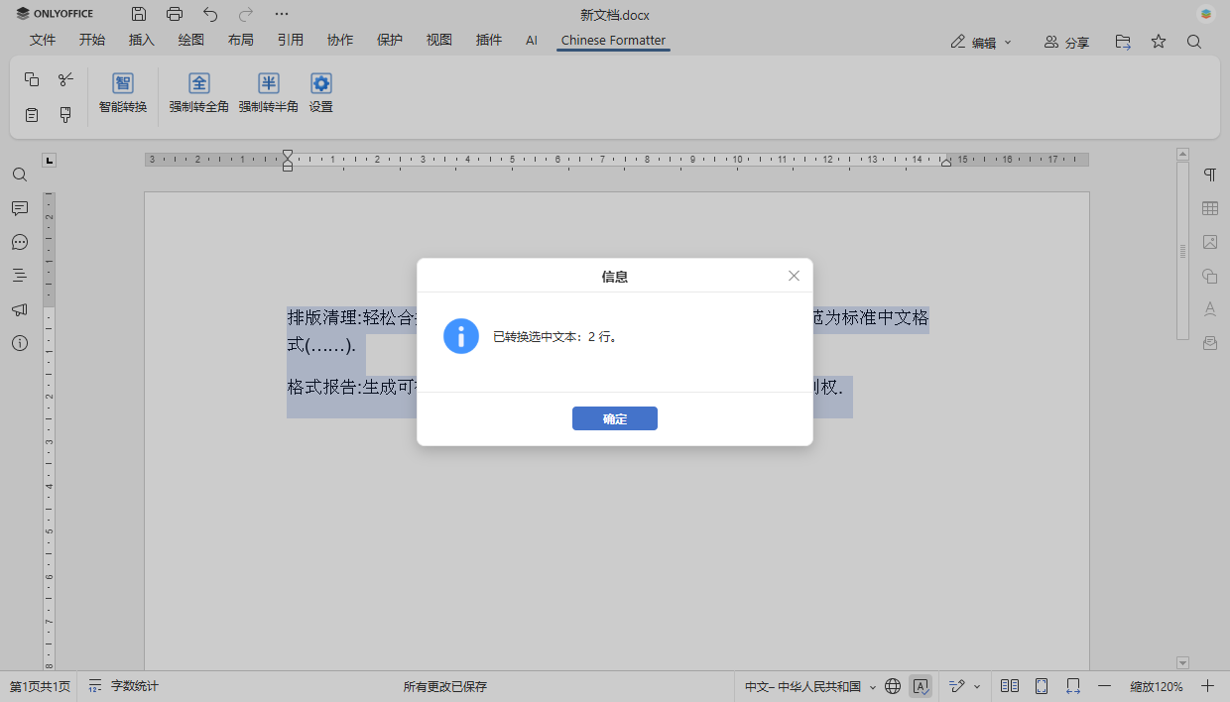Switch to the 布局 tab

click(x=241, y=41)
